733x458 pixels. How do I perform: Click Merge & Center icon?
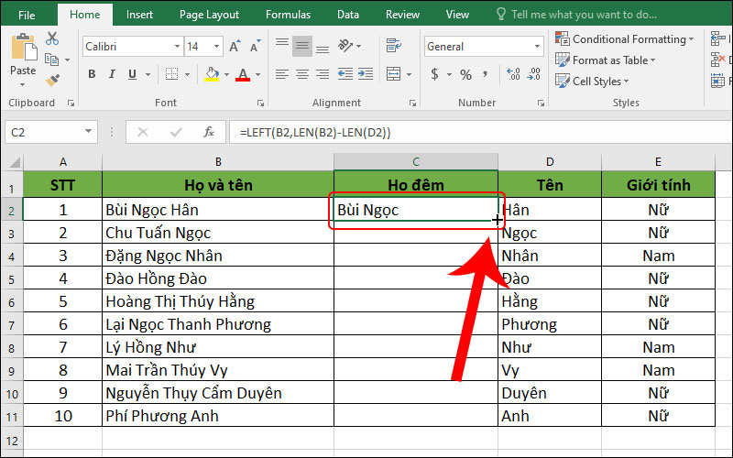[394, 74]
